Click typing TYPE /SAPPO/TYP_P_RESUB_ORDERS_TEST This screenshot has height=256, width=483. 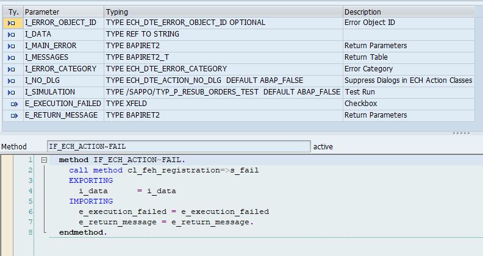[x=182, y=92]
